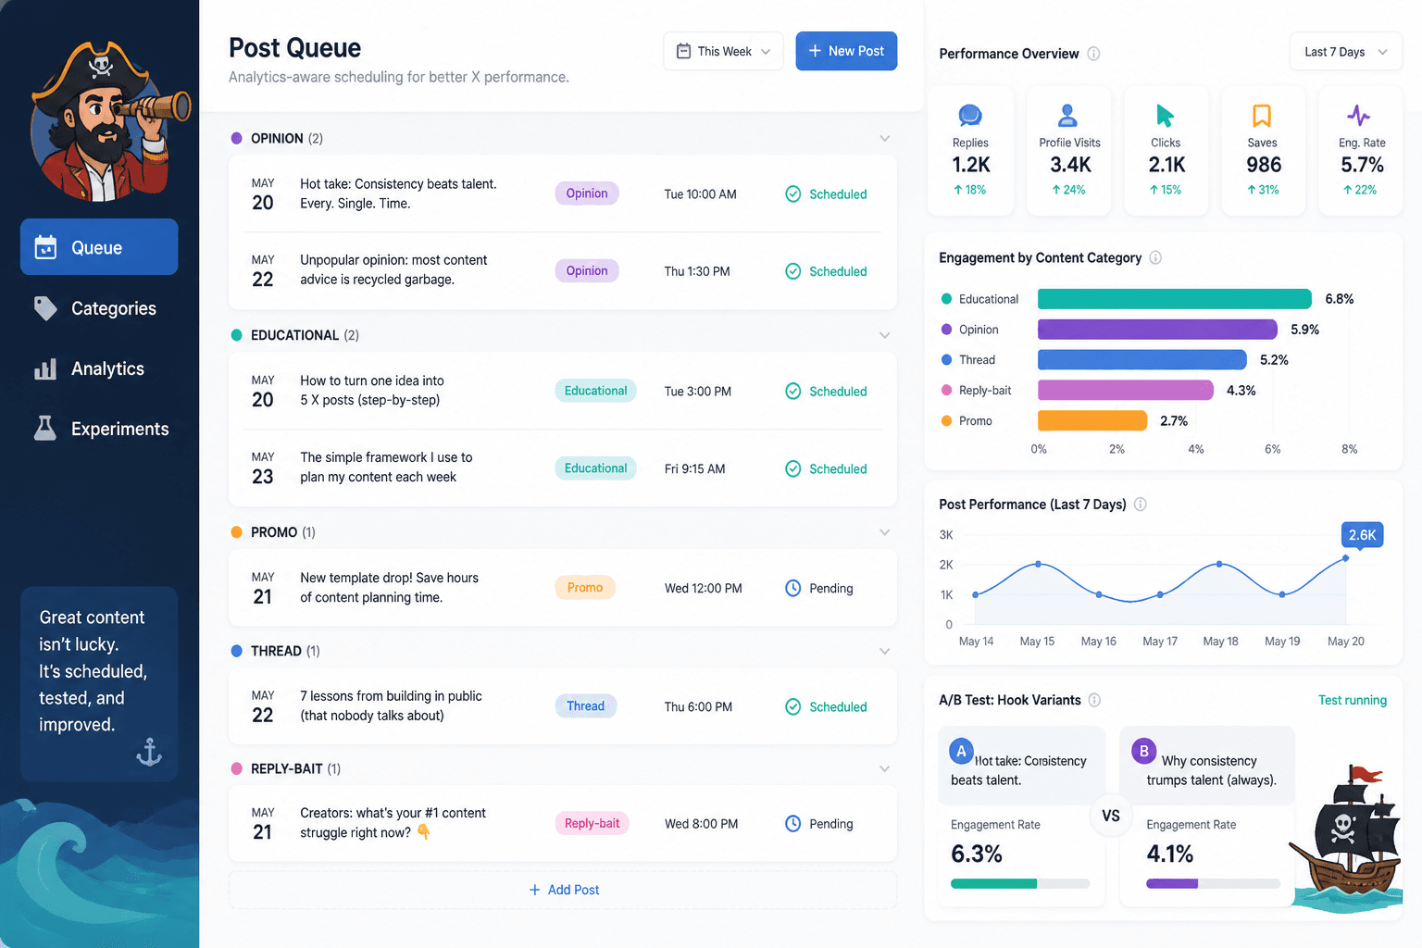Click the Opinion engagement bar
This screenshot has width=1422, height=948.
[x=1157, y=330]
